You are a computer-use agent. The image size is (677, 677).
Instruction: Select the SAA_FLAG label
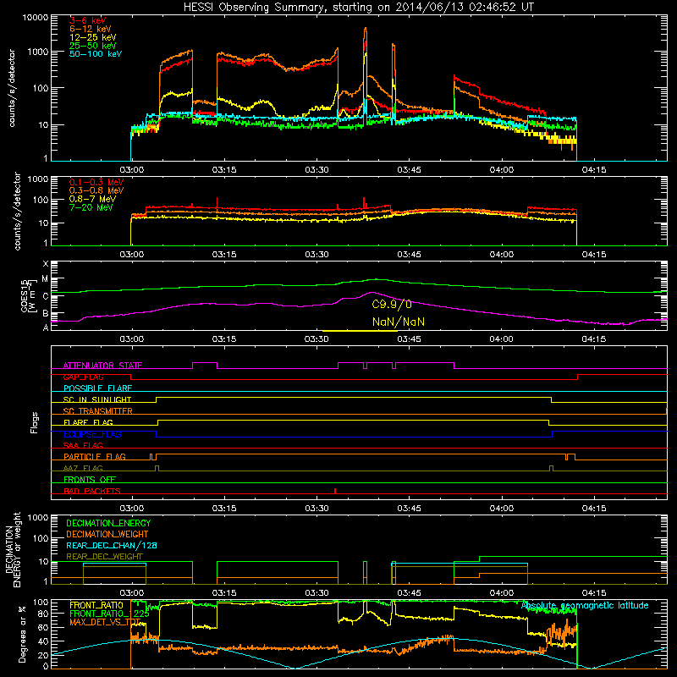coord(83,445)
